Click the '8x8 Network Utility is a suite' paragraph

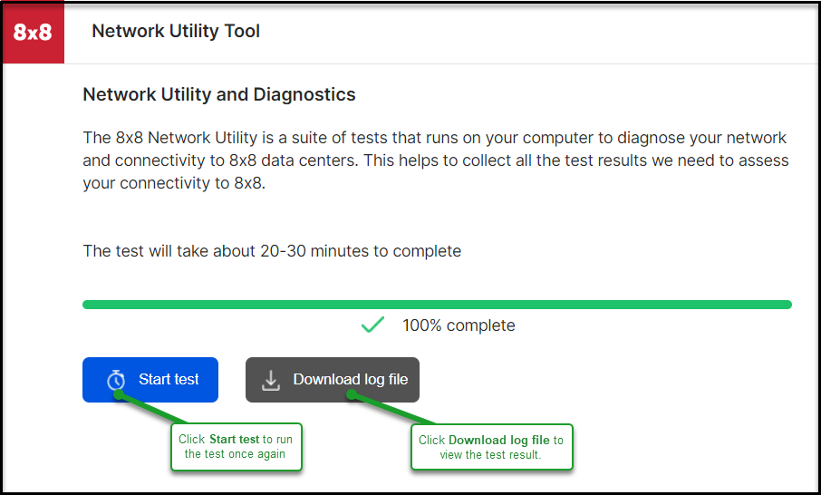click(436, 160)
